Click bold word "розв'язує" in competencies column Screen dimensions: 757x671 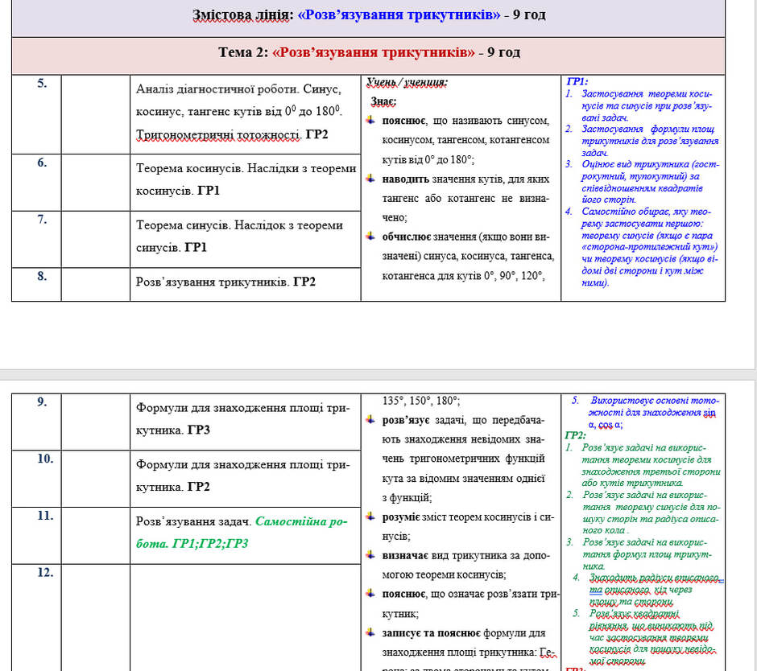click(x=406, y=420)
